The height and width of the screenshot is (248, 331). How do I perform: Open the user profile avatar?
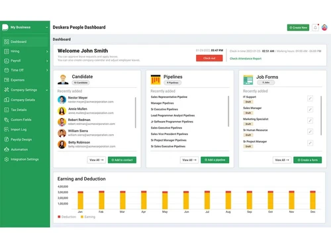pyautogui.click(x=324, y=27)
